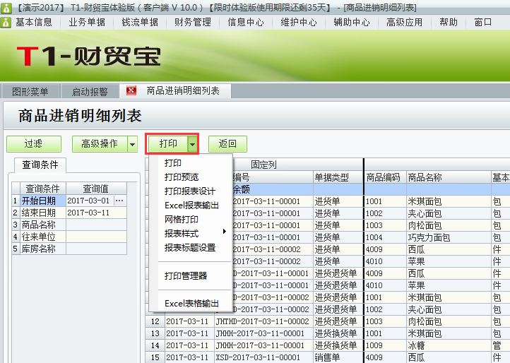Click the XSD-2017-03-11-00001 document number
510x363 pixels.
[x=263, y=357]
